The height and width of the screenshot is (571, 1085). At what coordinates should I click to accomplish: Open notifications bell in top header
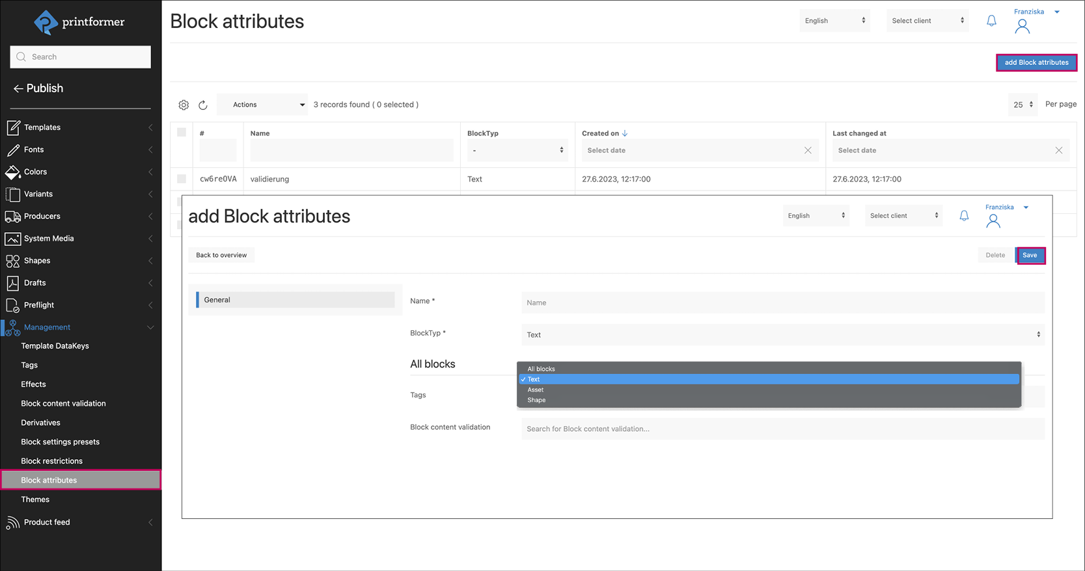click(x=991, y=21)
